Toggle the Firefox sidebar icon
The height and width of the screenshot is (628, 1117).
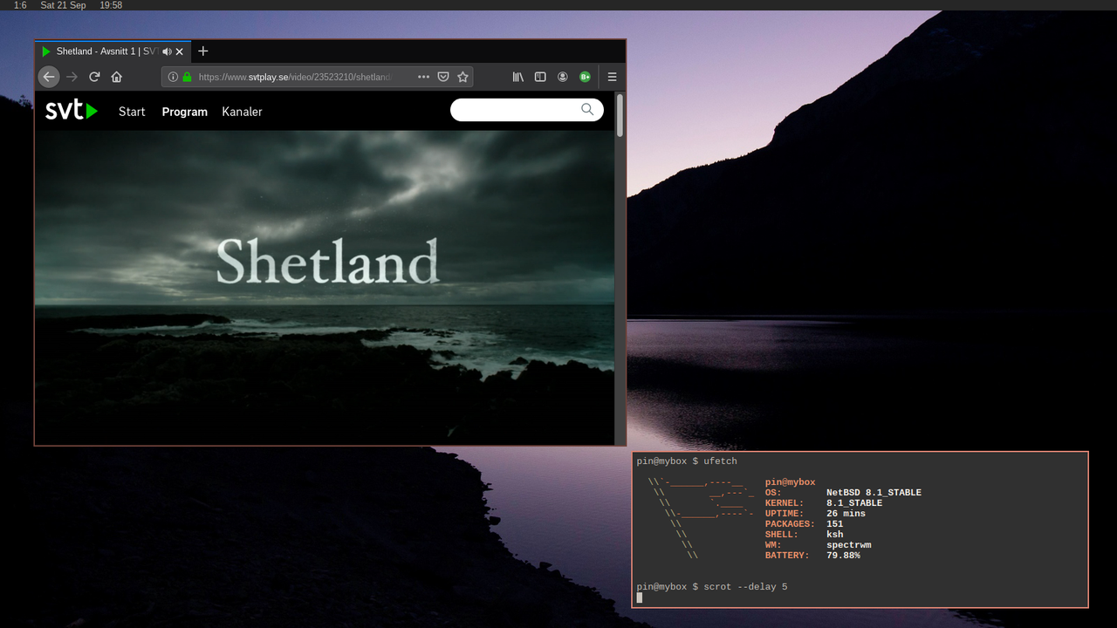pyautogui.click(x=540, y=77)
